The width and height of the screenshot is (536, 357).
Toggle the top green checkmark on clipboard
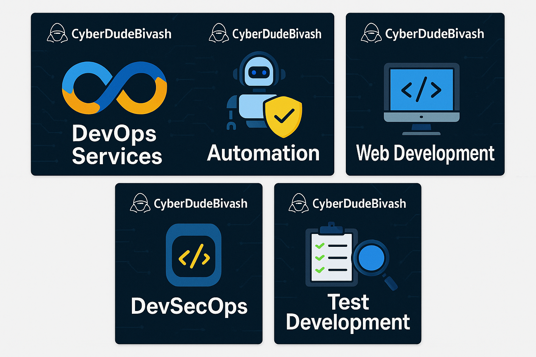pyautogui.click(x=320, y=246)
